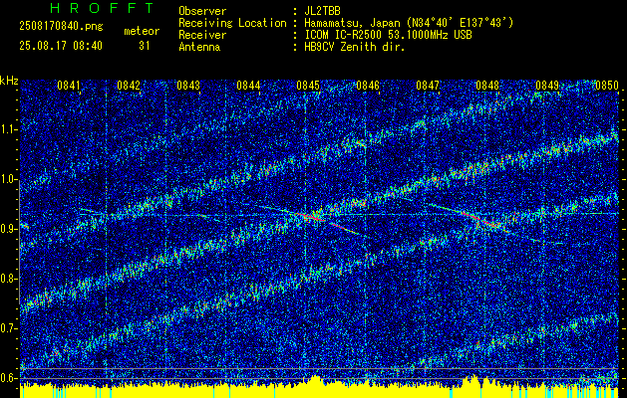This screenshot has height=398, width=627.
Task: Click the kHz axis unit label
Action: pyautogui.click(x=9, y=81)
